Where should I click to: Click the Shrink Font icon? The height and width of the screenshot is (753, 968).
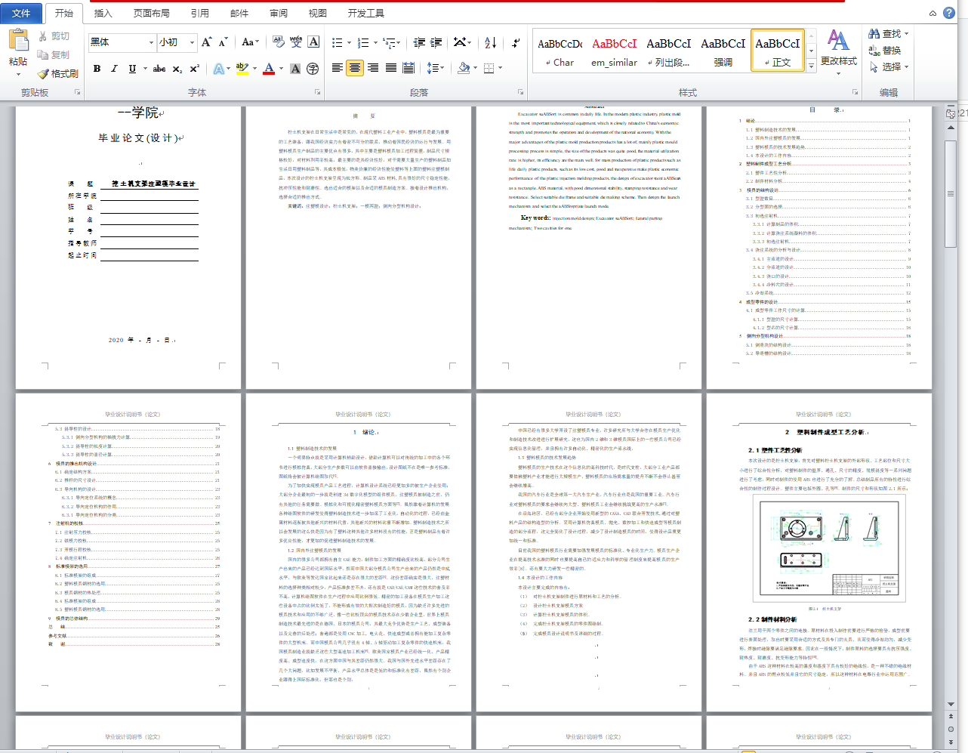[x=223, y=42]
